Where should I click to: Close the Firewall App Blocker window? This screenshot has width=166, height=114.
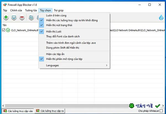[160, 5]
